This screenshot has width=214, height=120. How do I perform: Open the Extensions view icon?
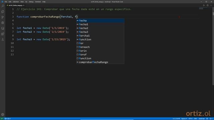click(x=3, y=34)
